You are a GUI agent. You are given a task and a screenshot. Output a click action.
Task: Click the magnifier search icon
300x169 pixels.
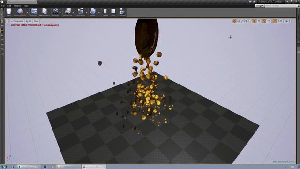click(x=299, y=6)
